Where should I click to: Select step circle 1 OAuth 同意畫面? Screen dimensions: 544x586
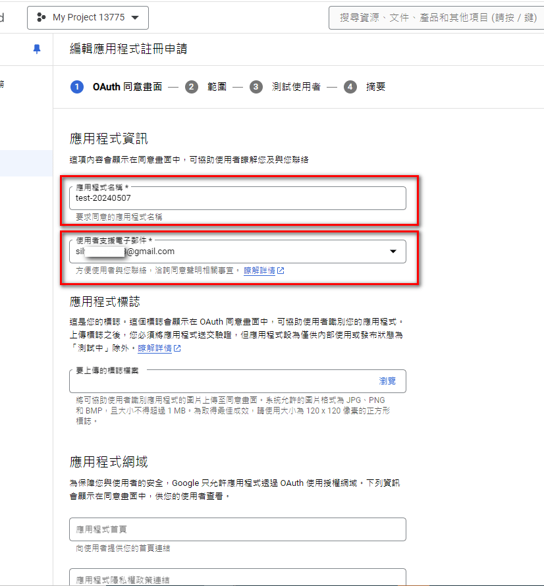(77, 86)
